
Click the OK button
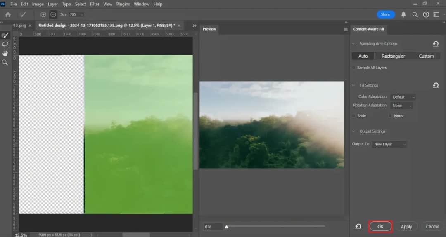click(x=380, y=226)
